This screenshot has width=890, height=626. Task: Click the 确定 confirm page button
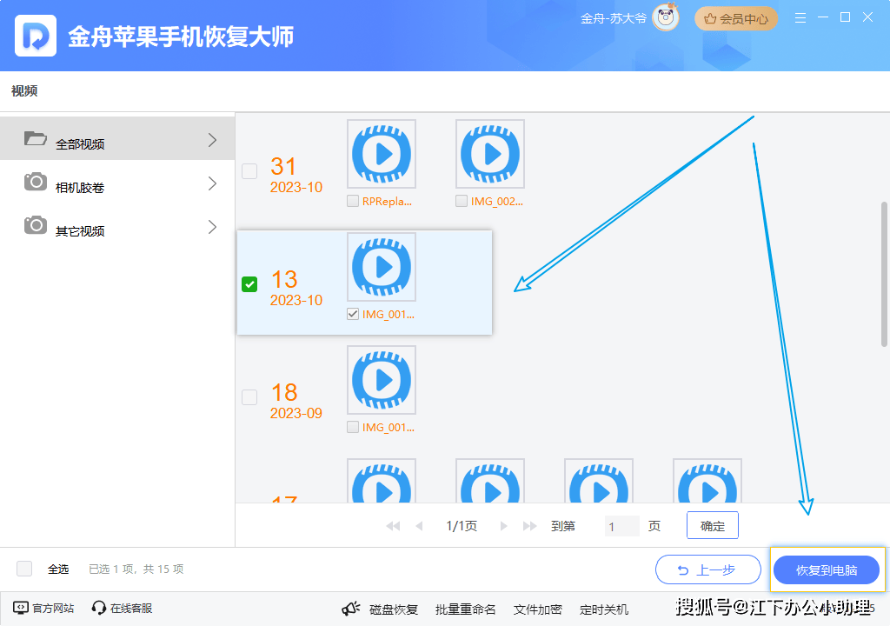(713, 525)
